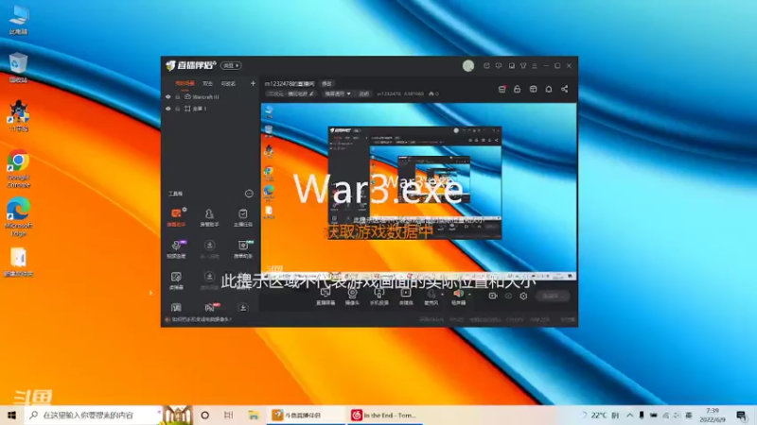Click the start live button at bottom right
Image resolution: width=757 pixels, height=425 pixels.
(553, 296)
